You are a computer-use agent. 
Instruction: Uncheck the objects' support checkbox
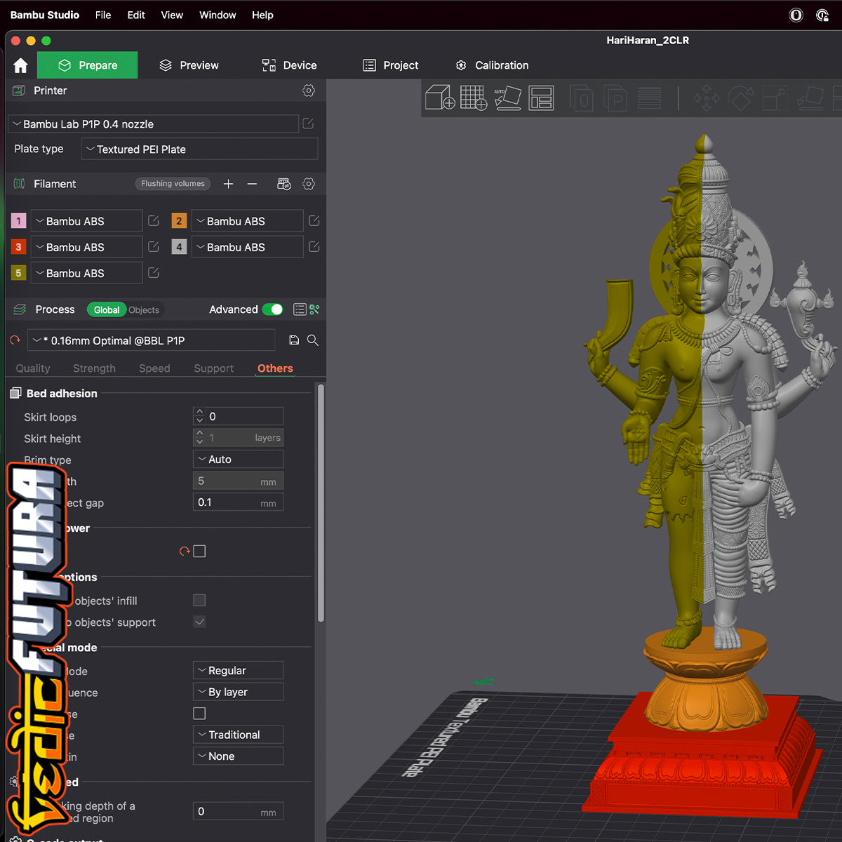point(199,622)
